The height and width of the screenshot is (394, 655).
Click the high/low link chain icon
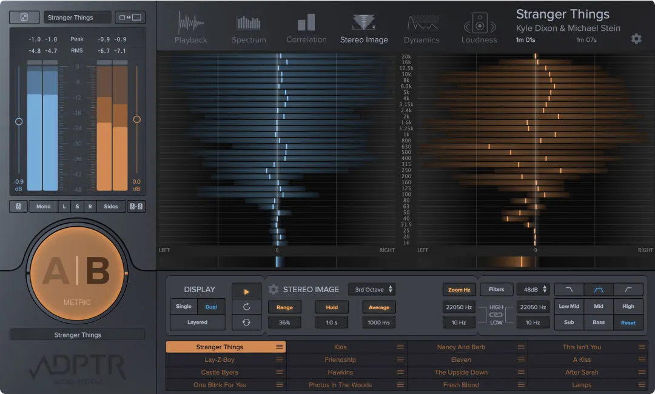[x=496, y=315]
